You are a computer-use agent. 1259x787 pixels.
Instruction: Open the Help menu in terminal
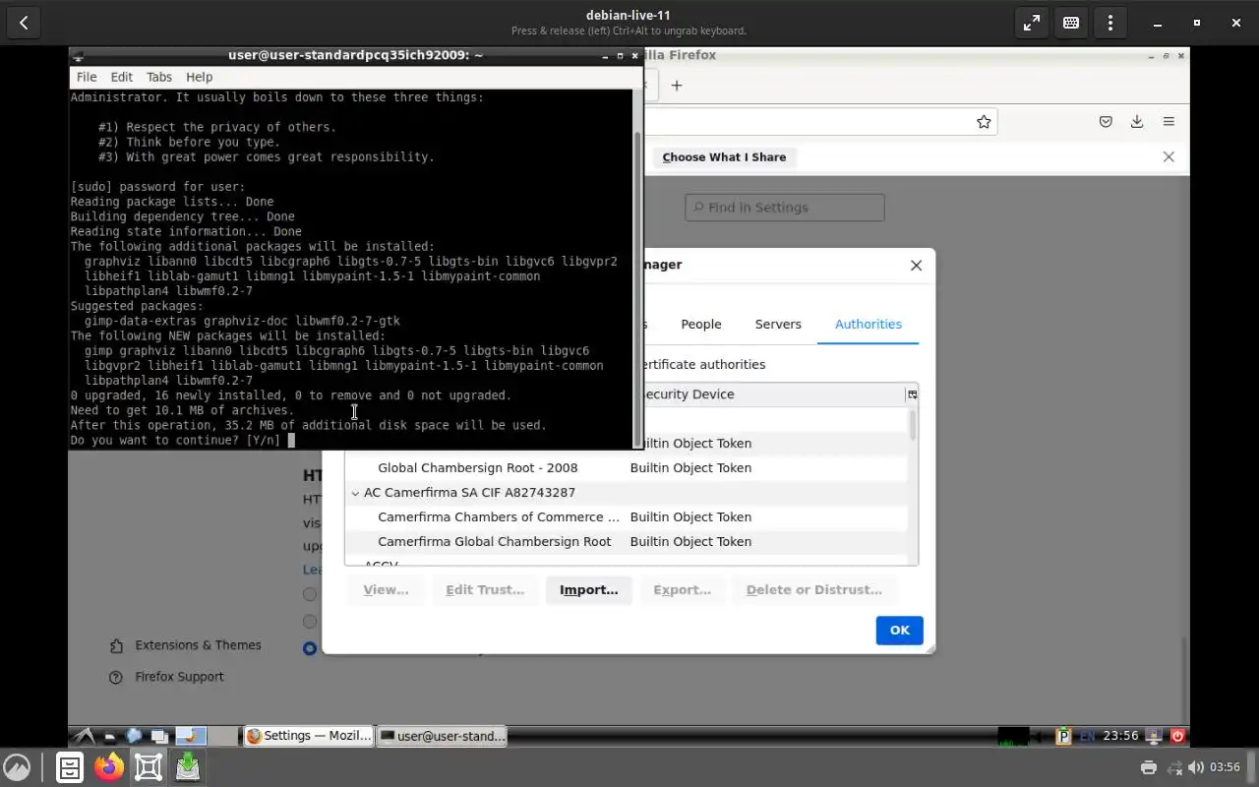pos(199,77)
